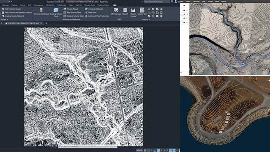Click the plus button for a new drawing tab

pos(46,23)
